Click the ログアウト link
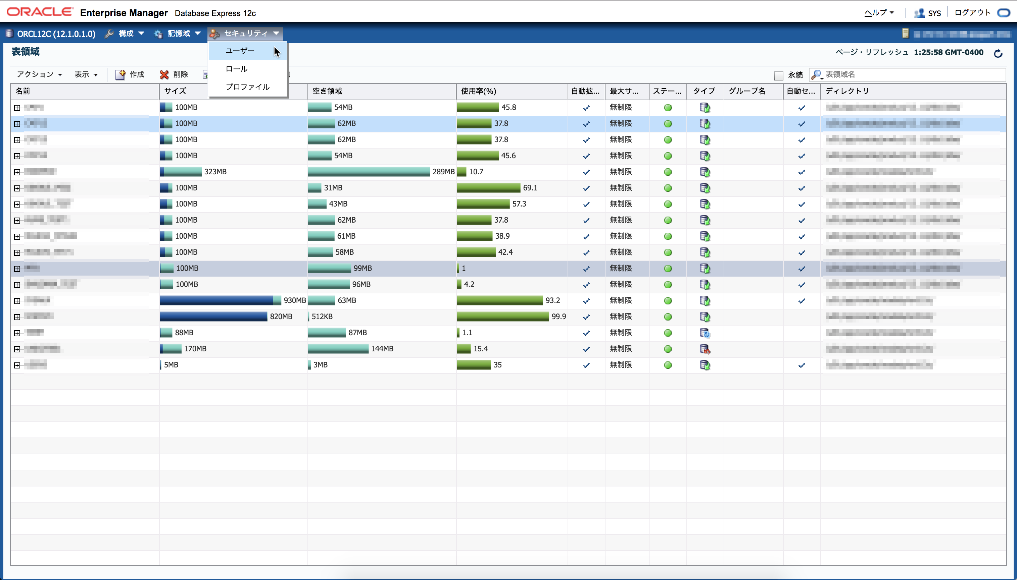The height and width of the screenshot is (580, 1017). pyautogui.click(x=972, y=13)
